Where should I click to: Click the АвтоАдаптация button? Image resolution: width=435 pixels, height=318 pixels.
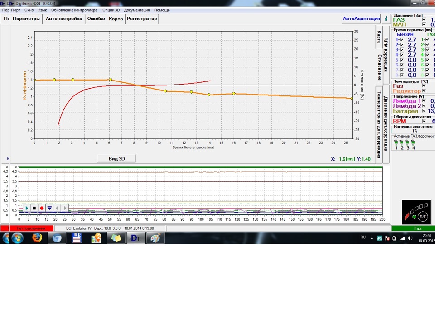point(361,19)
